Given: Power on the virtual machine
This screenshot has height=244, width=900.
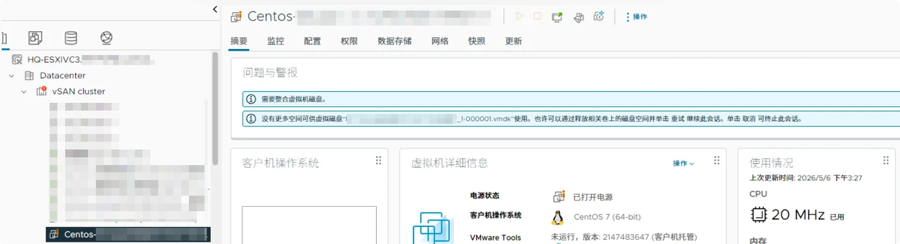Looking at the screenshot, I should pos(519,17).
